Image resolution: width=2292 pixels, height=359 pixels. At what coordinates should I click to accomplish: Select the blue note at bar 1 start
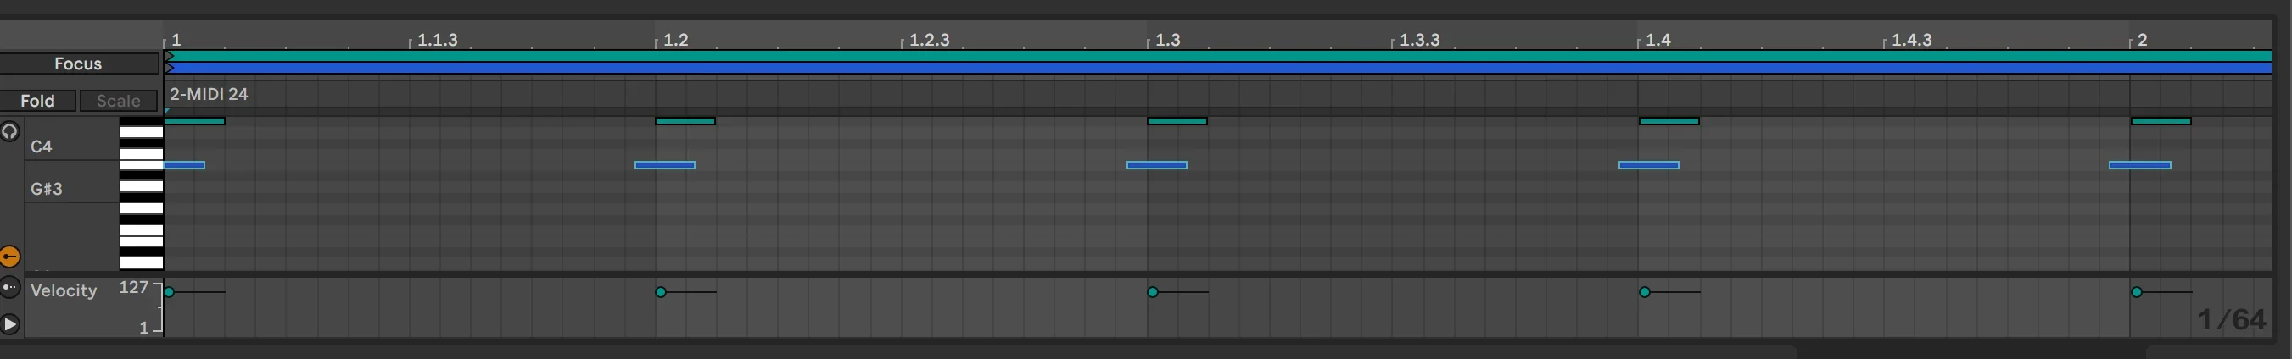click(x=184, y=165)
